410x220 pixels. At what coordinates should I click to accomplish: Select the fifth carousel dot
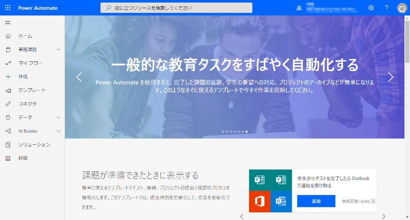[x=239, y=131]
